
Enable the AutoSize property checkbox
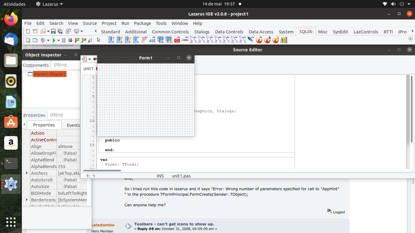tap(60, 187)
